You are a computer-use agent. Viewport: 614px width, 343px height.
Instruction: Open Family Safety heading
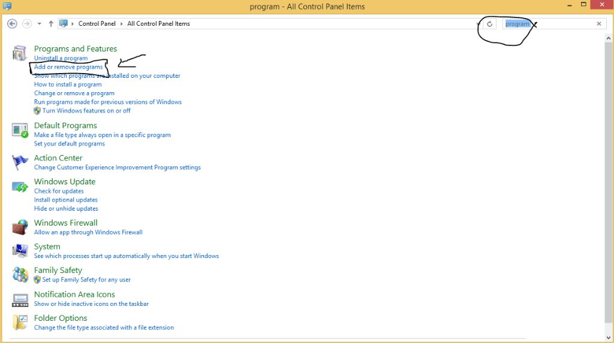[x=58, y=271]
